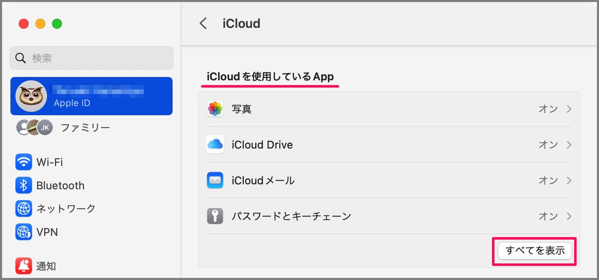This screenshot has height=280, width=599.
Task: Click オン status on iCloud Drive row
Action: [548, 145]
